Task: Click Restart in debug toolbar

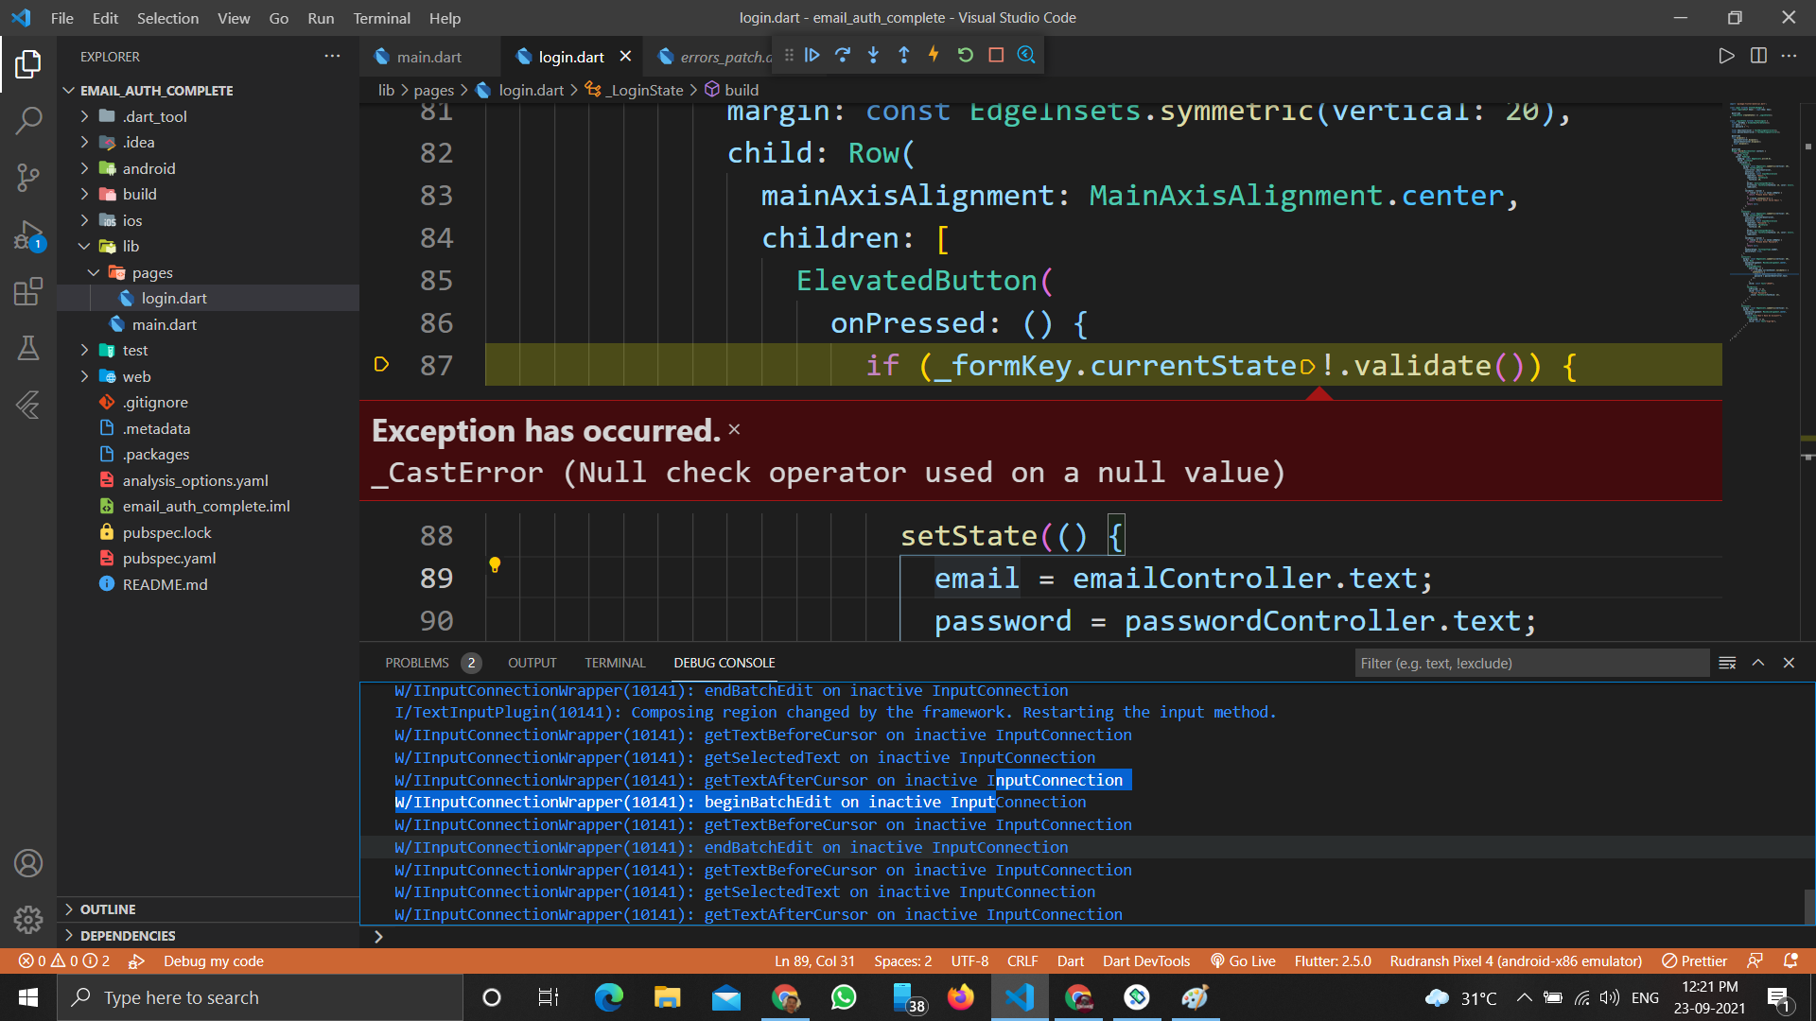Action: (965, 55)
